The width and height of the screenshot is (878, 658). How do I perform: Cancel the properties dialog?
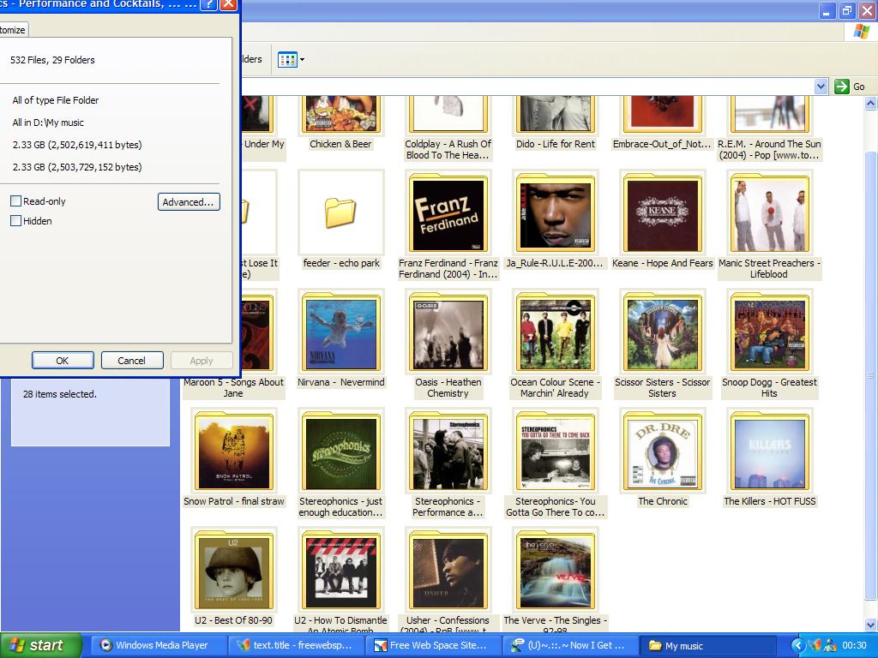click(x=131, y=361)
